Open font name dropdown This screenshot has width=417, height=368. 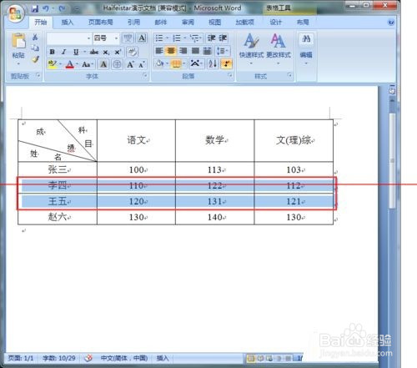click(88, 38)
